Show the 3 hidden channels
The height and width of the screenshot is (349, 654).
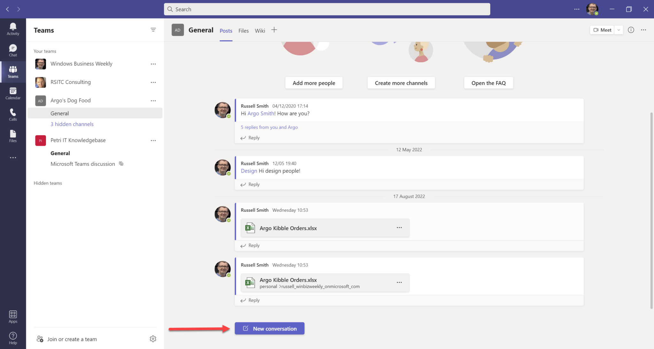click(x=72, y=124)
